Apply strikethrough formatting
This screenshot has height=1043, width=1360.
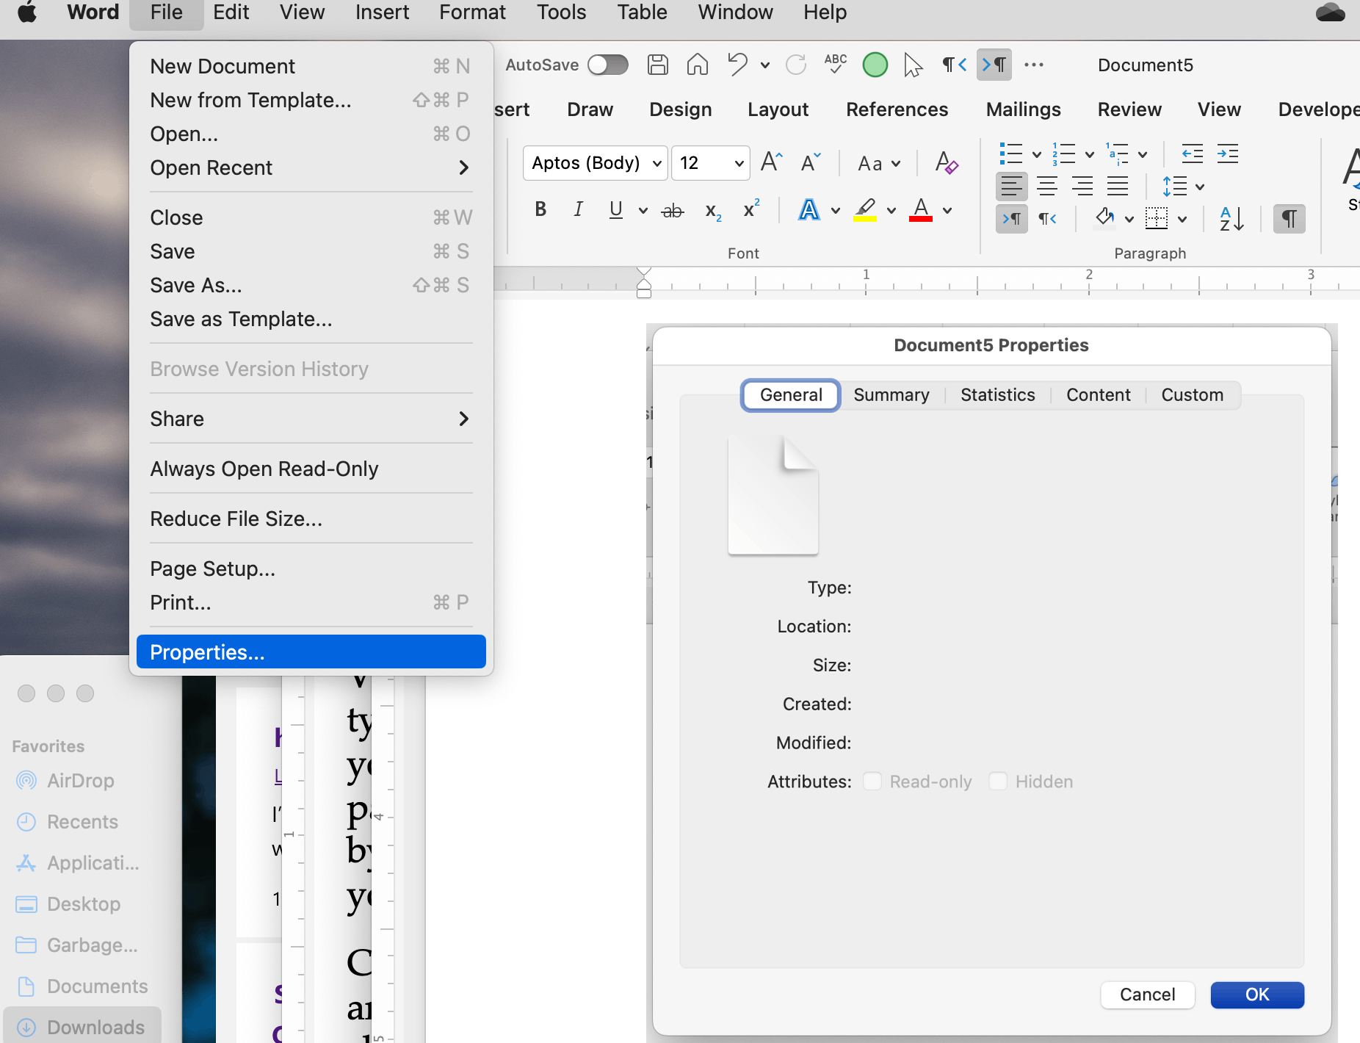(x=672, y=211)
